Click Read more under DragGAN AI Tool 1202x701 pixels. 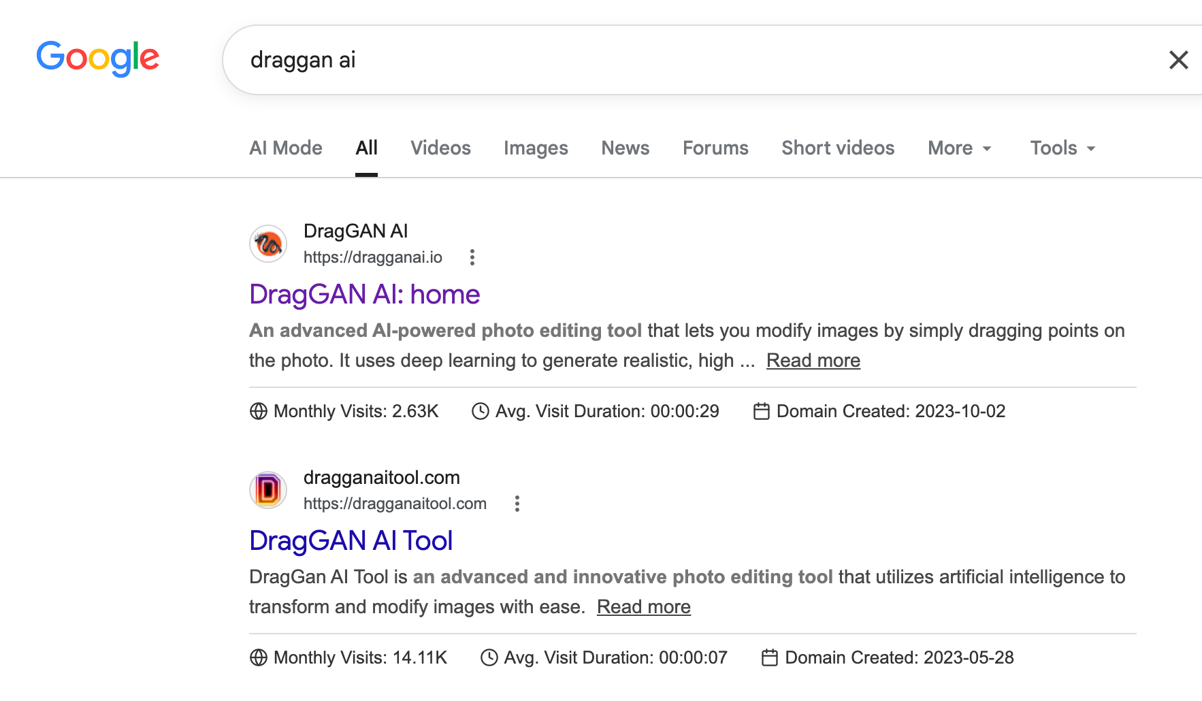[644, 607]
